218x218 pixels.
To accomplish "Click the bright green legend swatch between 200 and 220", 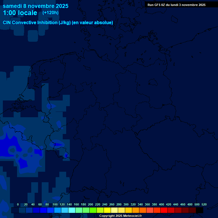I will click(93, 210).
